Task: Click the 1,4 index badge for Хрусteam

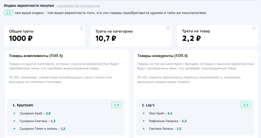Action: click(116, 105)
